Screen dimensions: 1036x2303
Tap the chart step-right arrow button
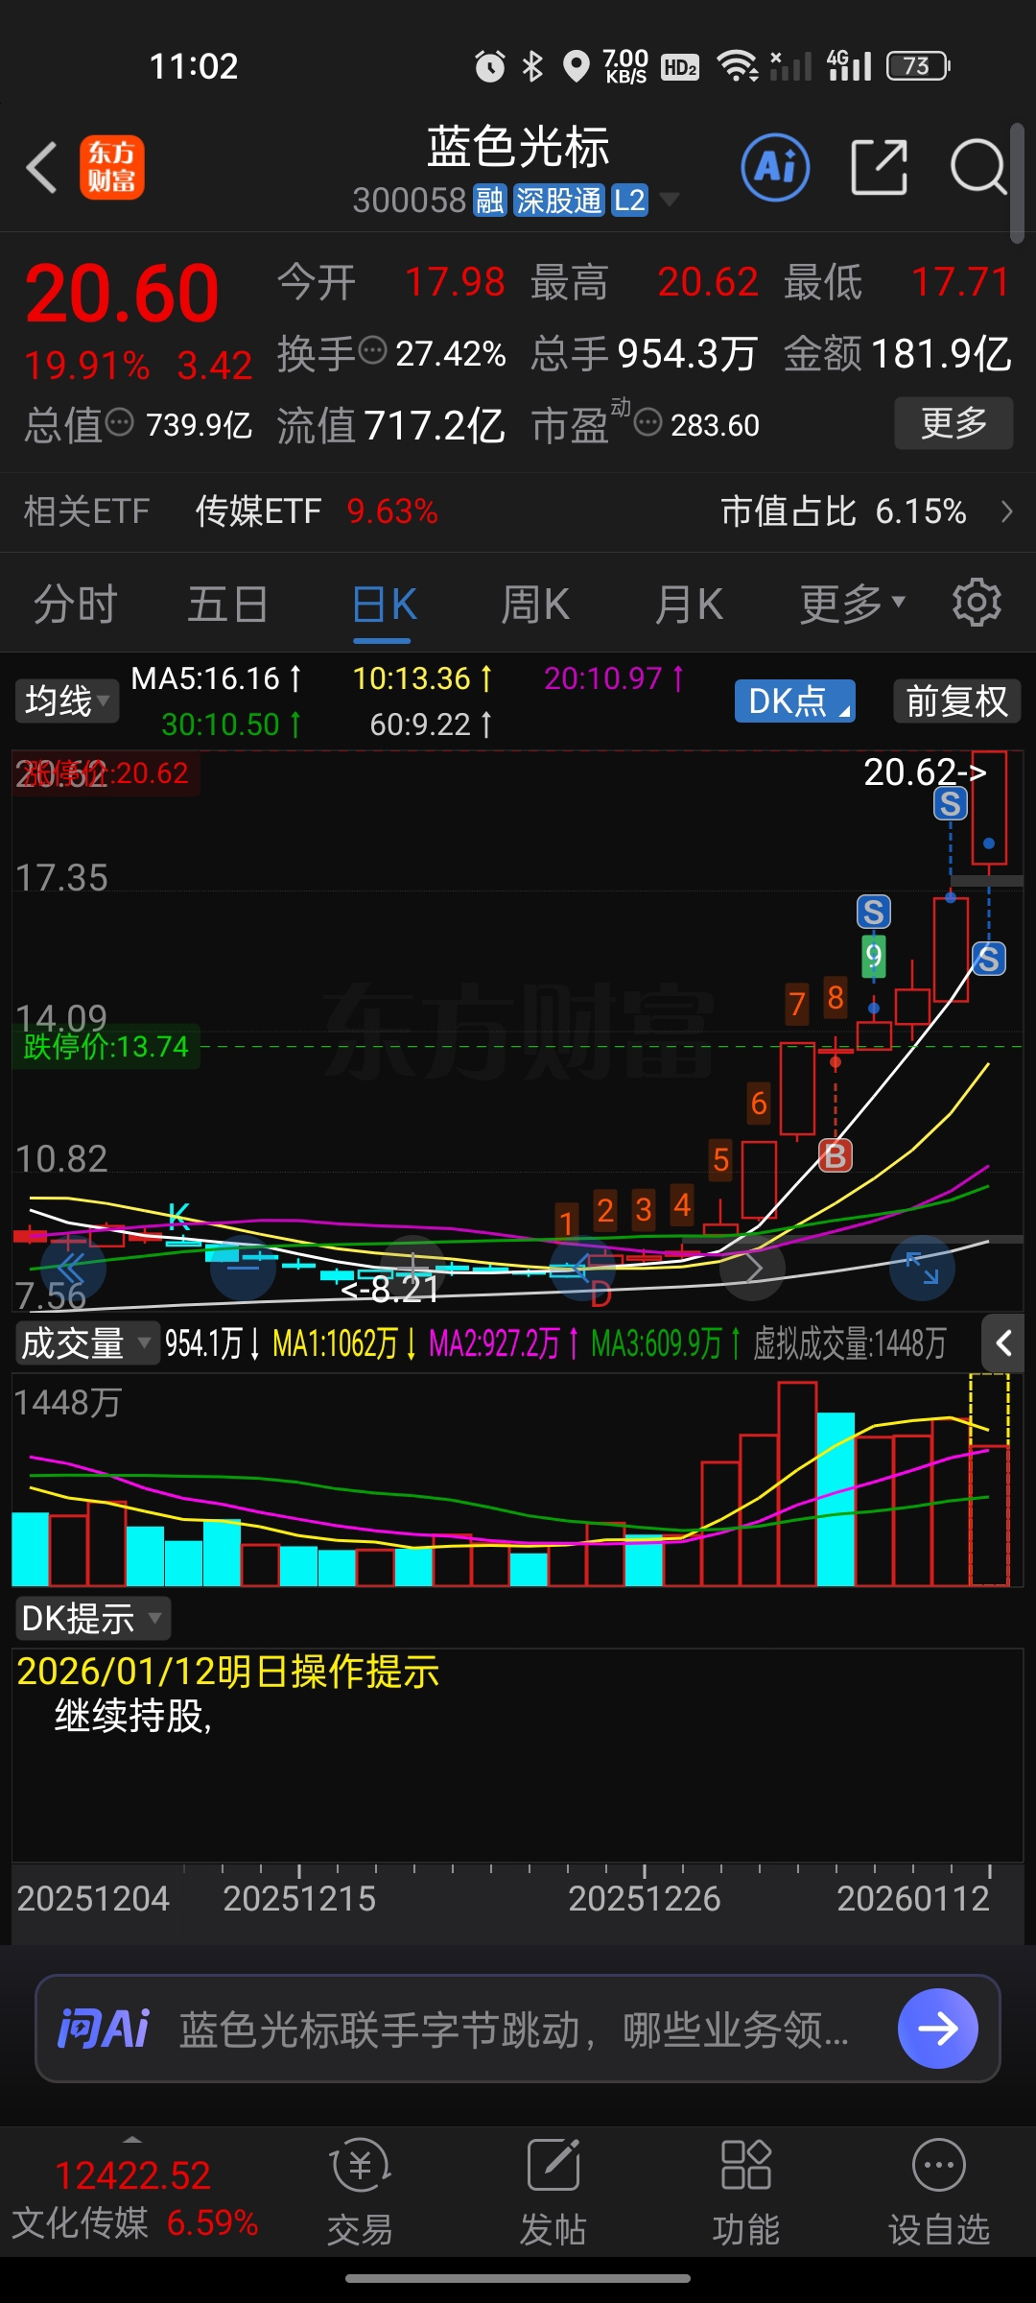[753, 1268]
